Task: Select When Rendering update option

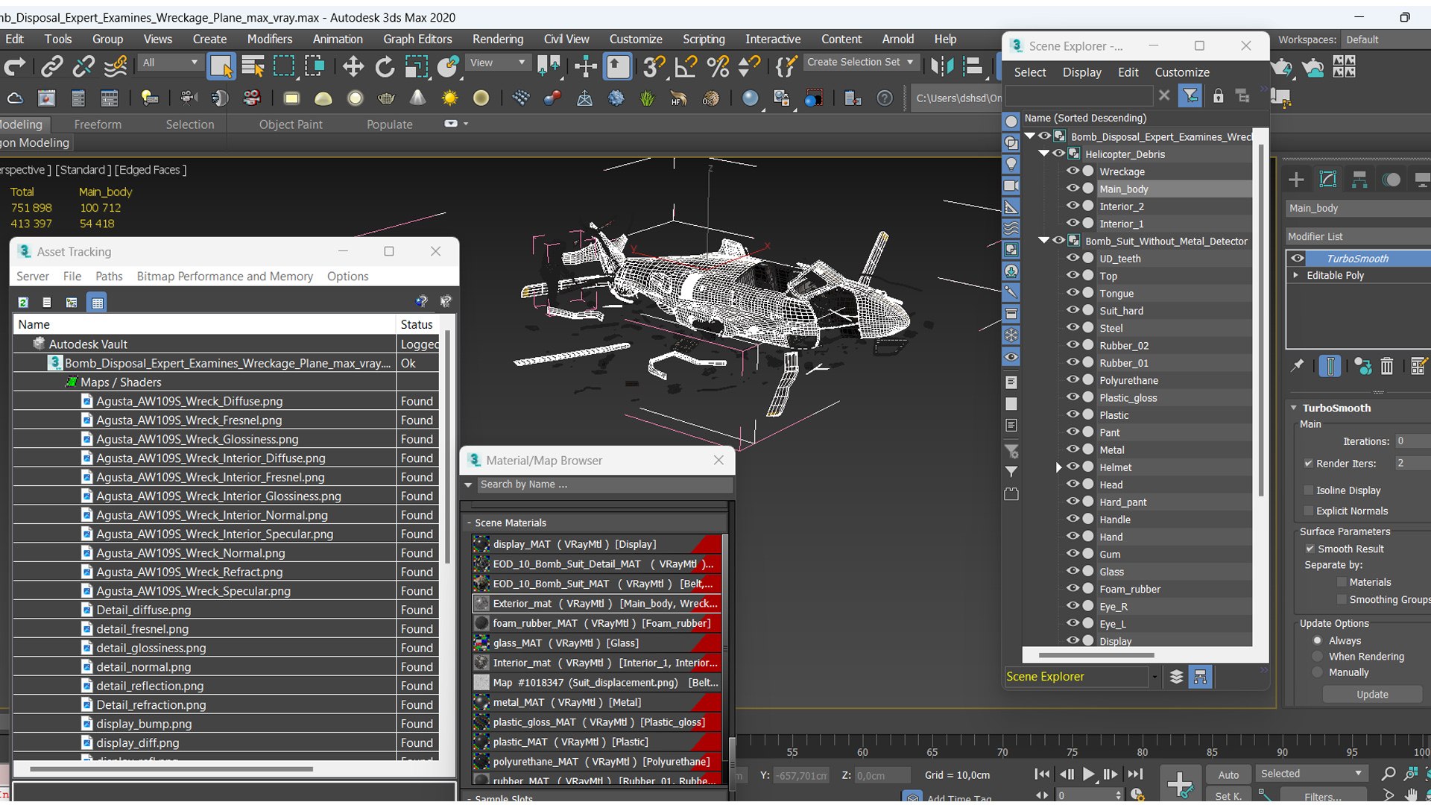Action: coord(1317,656)
